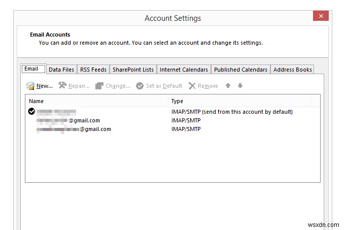Select the SharePoint Lists tab
Image resolution: width=345 pixels, height=230 pixels.
[x=133, y=70]
